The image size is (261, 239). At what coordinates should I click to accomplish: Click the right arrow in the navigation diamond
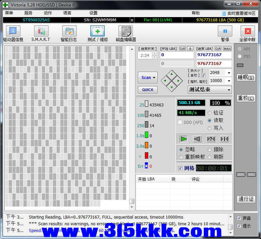tap(178, 81)
